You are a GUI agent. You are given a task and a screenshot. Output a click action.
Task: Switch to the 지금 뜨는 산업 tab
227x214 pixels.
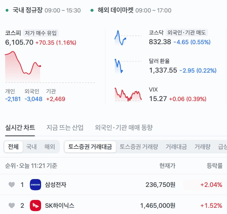(x=65, y=128)
